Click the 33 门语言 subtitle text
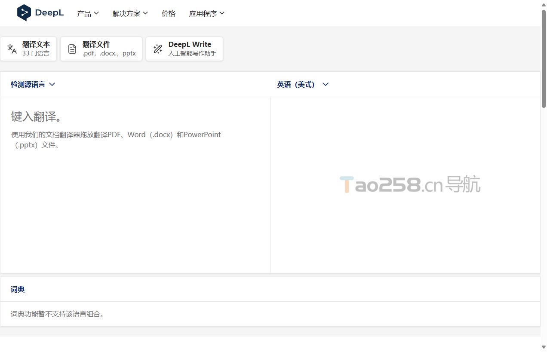 [36, 54]
